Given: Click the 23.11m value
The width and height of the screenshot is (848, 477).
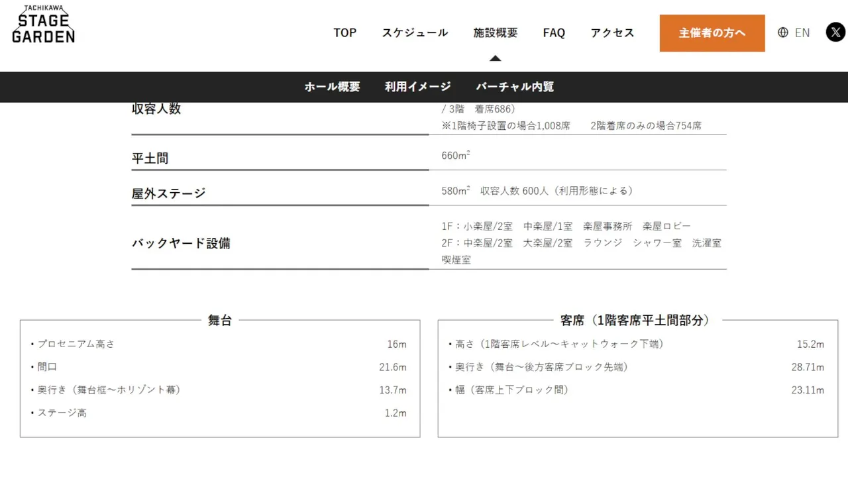Looking at the screenshot, I should pyautogui.click(x=808, y=390).
